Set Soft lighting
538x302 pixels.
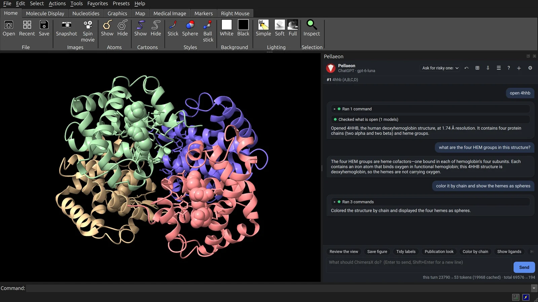(x=280, y=25)
